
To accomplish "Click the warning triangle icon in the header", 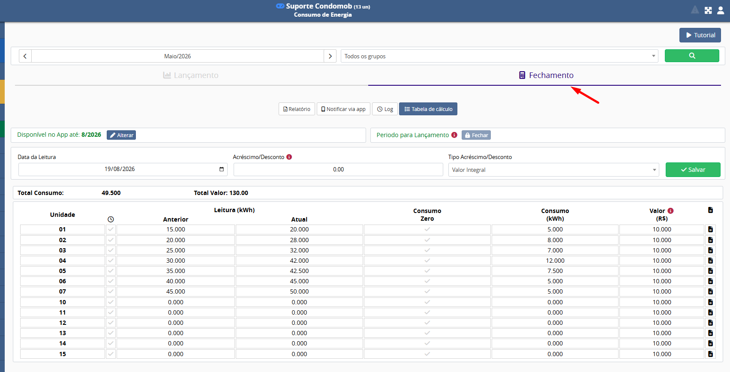I will coord(695,10).
